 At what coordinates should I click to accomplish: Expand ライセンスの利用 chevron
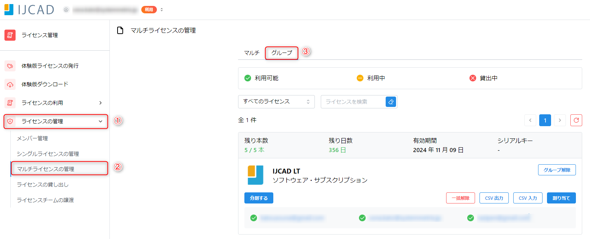pos(100,103)
